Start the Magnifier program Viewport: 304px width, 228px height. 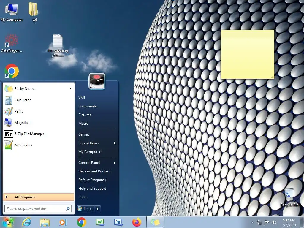39,123
